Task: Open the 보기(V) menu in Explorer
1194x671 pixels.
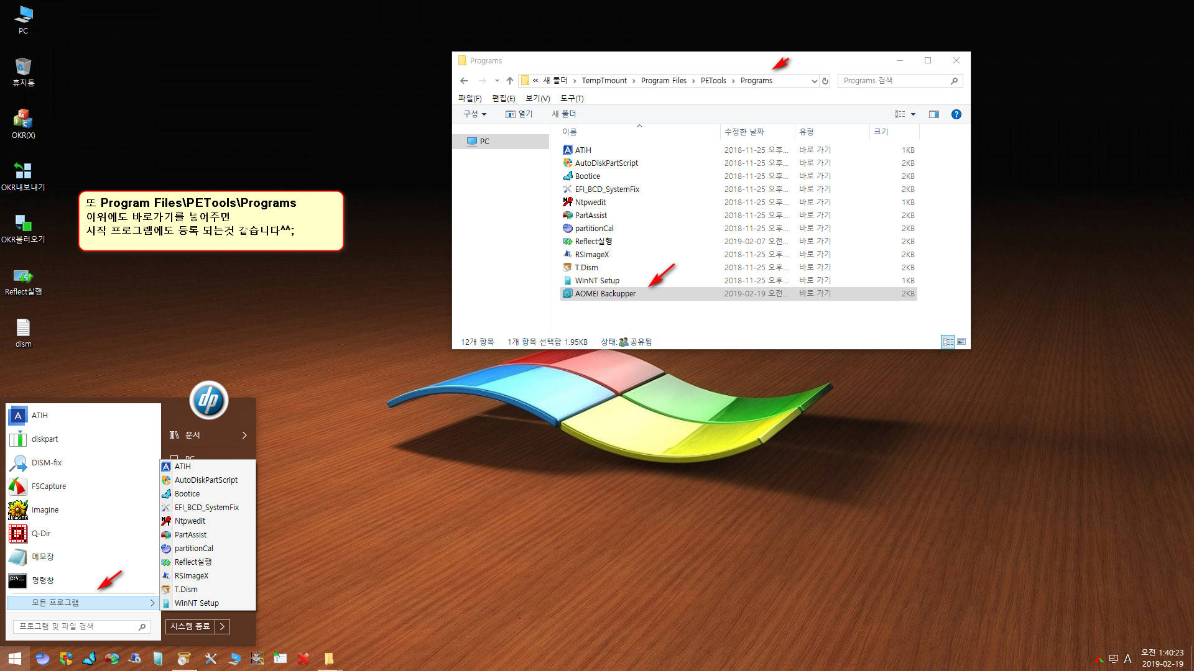Action: (x=538, y=98)
